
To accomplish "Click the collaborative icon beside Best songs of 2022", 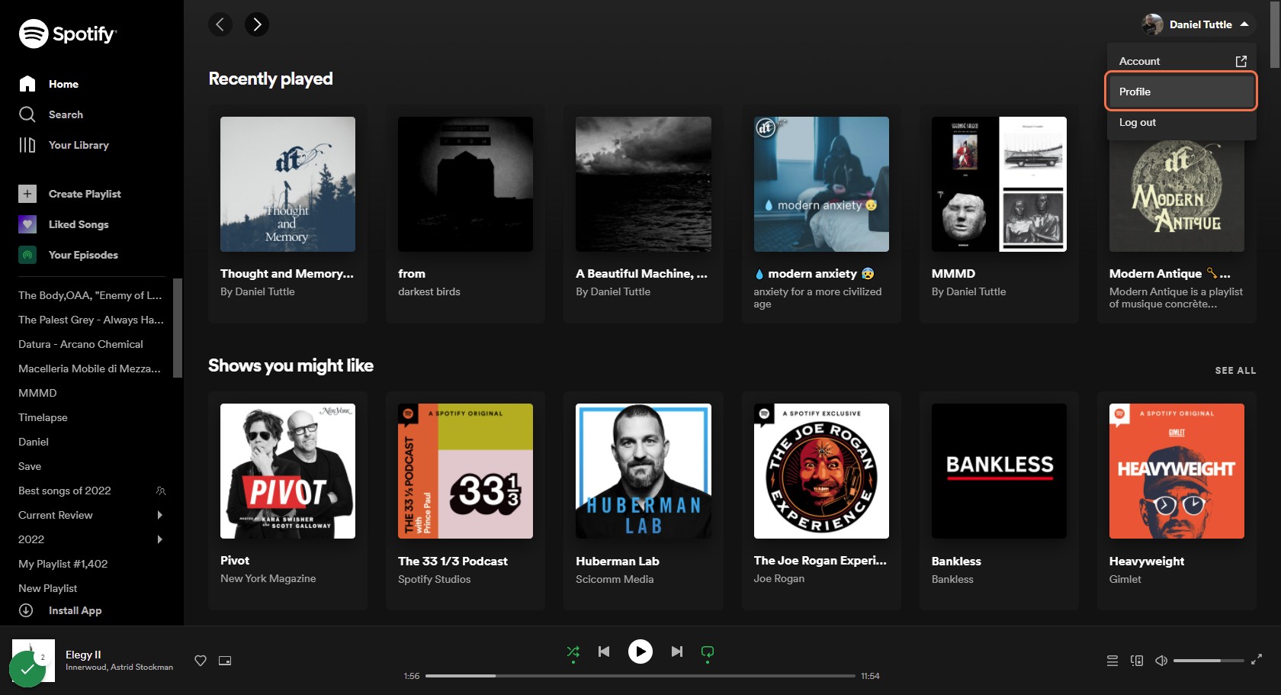I will (x=161, y=491).
